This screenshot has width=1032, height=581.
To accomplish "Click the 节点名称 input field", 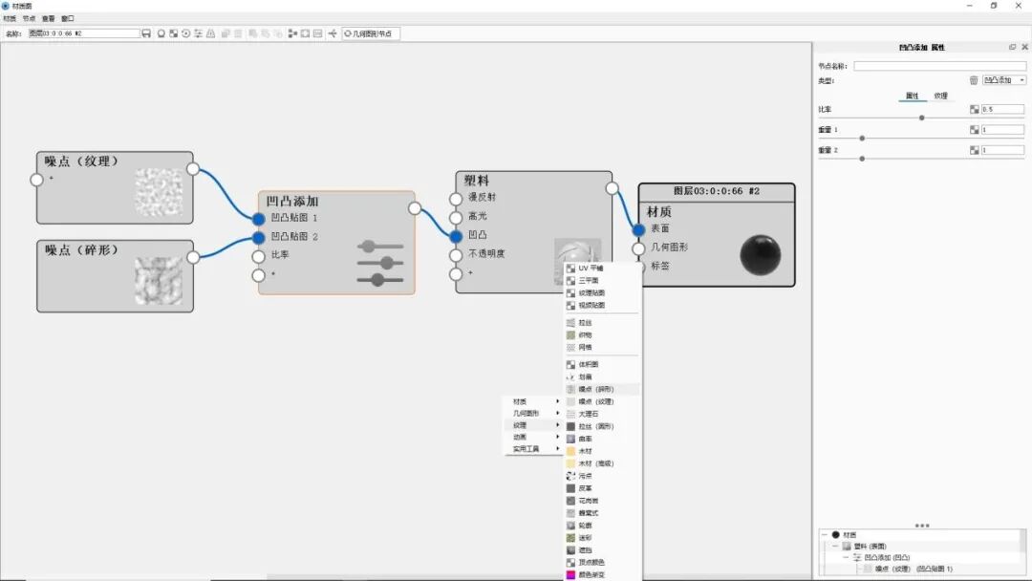I will [x=941, y=66].
